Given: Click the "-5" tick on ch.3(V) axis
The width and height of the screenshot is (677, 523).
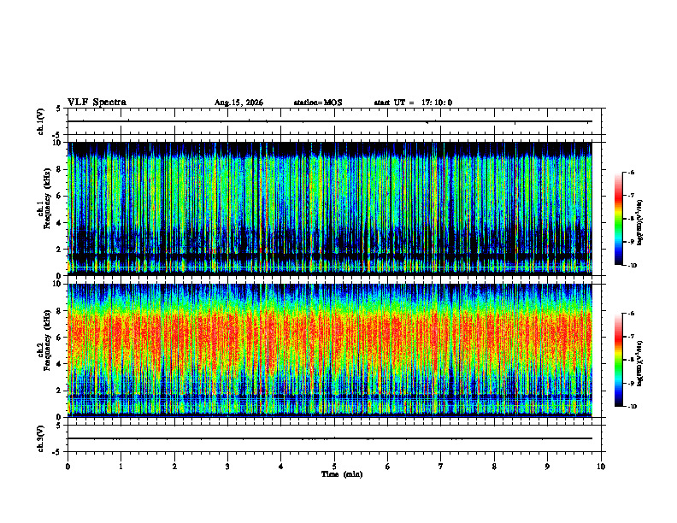Looking at the screenshot, I should [x=57, y=452].
